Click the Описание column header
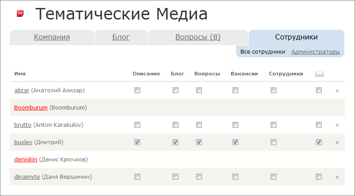The image size is (355, 196). click(x=146, y=74)
